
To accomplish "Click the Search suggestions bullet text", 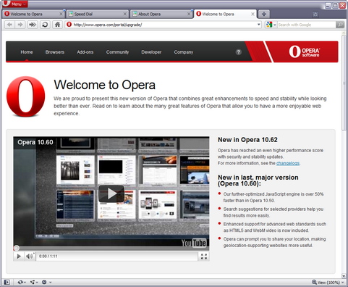I will click(x=273, y=212).
